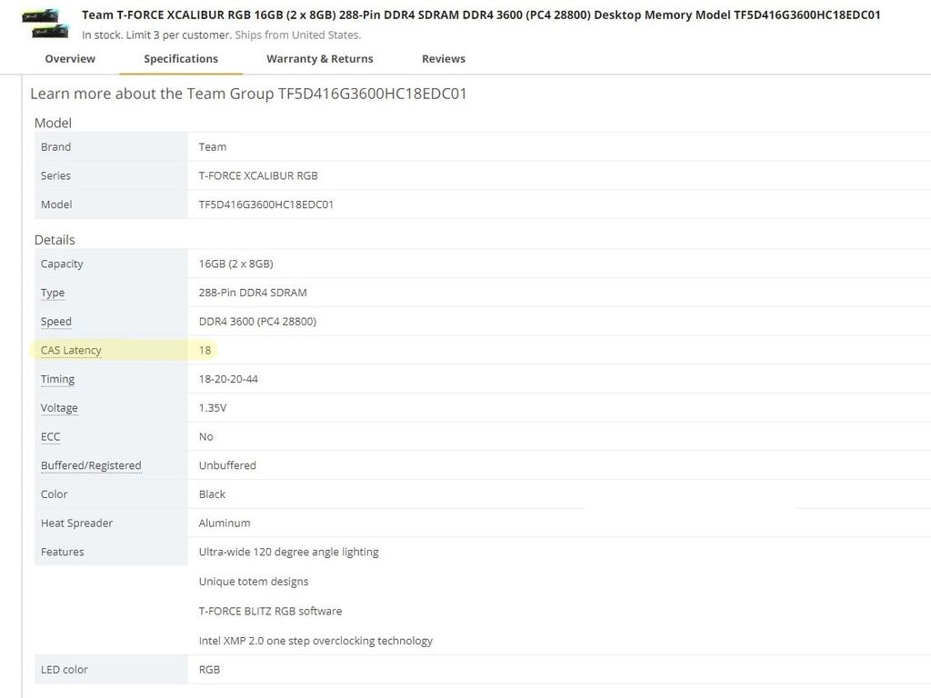931x698 pixels.
Task: Select the Specifications tab
Action: coord(181,59)
